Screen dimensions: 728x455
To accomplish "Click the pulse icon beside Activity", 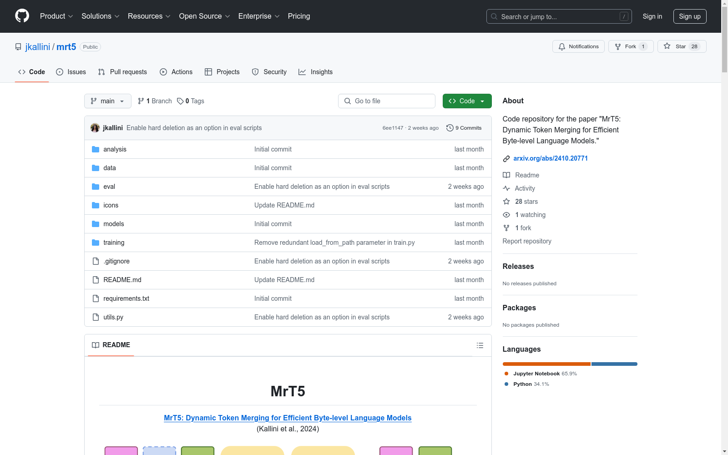I will [506, 188].
